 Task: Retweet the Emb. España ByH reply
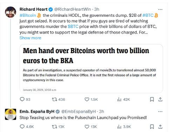[x=58, y=127]
